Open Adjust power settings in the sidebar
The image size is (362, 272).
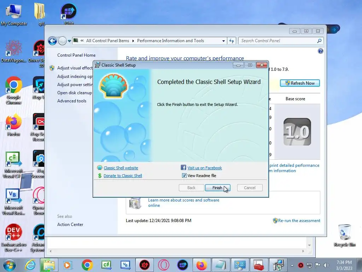click(x=75, y=84)
